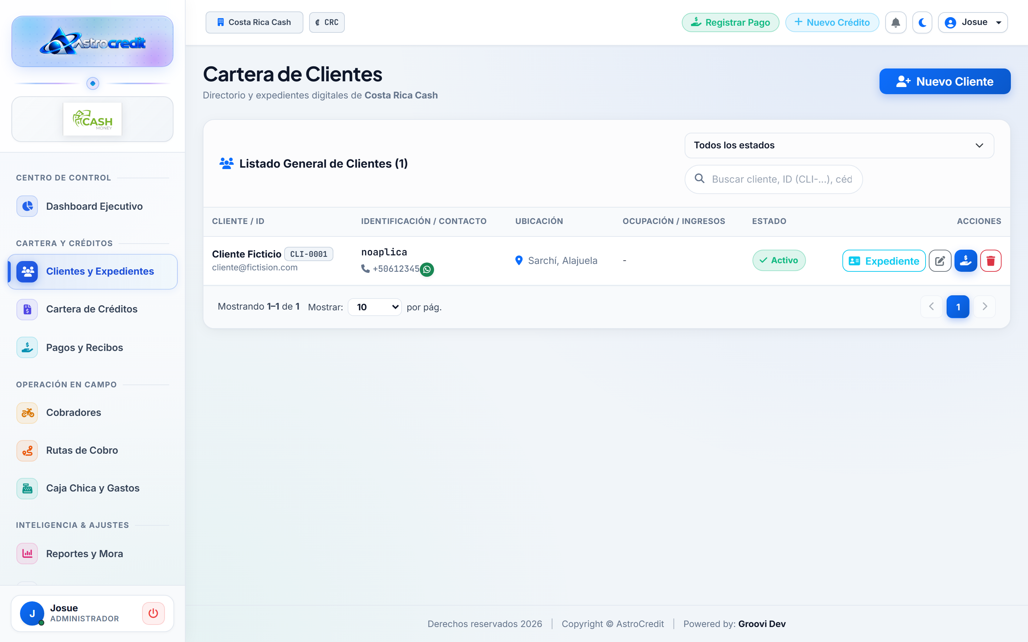Click the noaplica identification text

(x=384, y=252)
